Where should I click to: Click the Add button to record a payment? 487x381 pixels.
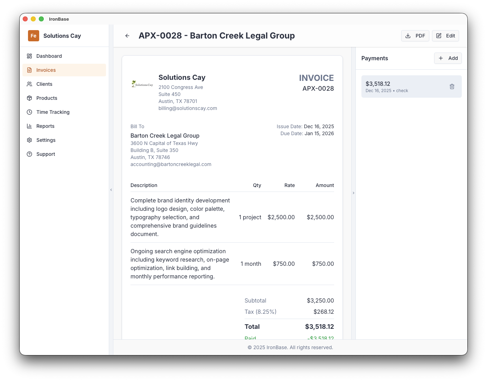tap(448, 58)
